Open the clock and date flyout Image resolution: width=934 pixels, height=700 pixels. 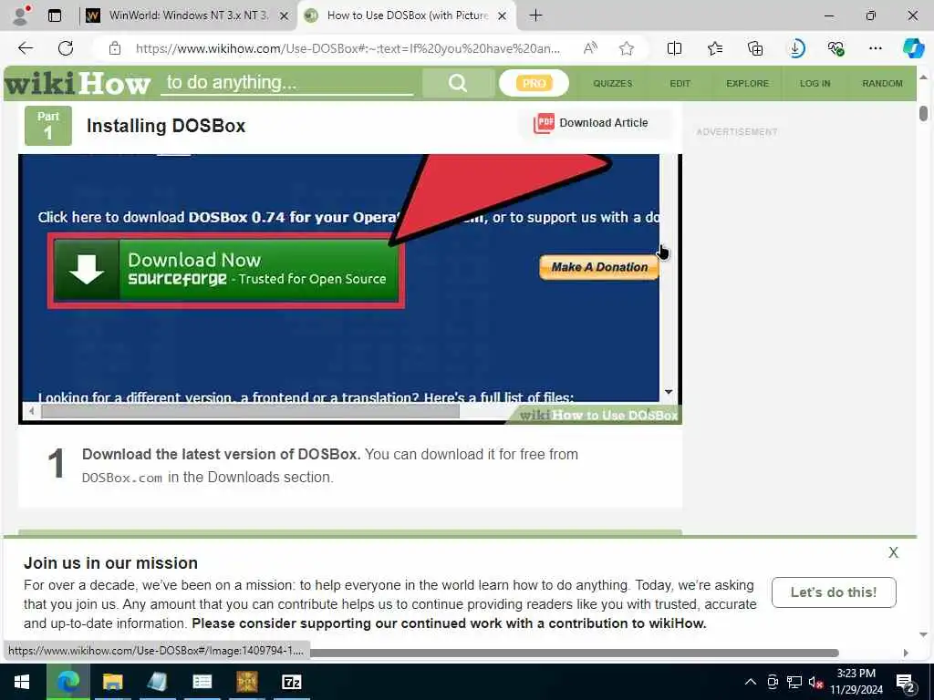coord(856,682)
